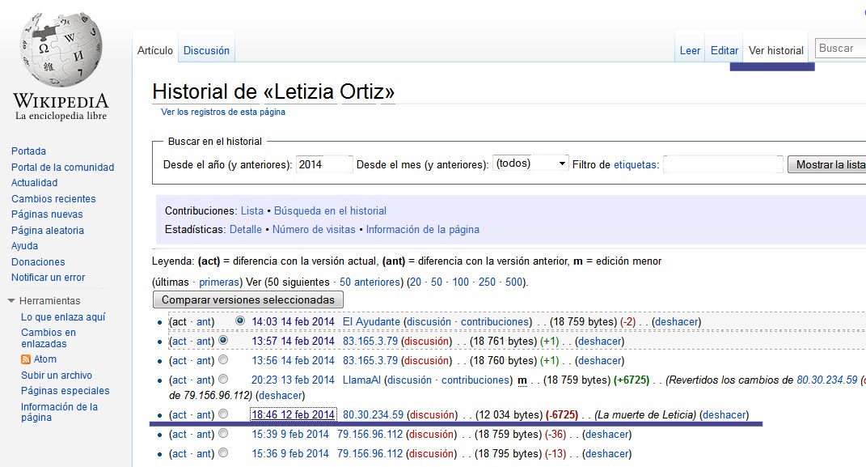
Task: Open Lo que enlaza aquí
Action: coord(63,316)
